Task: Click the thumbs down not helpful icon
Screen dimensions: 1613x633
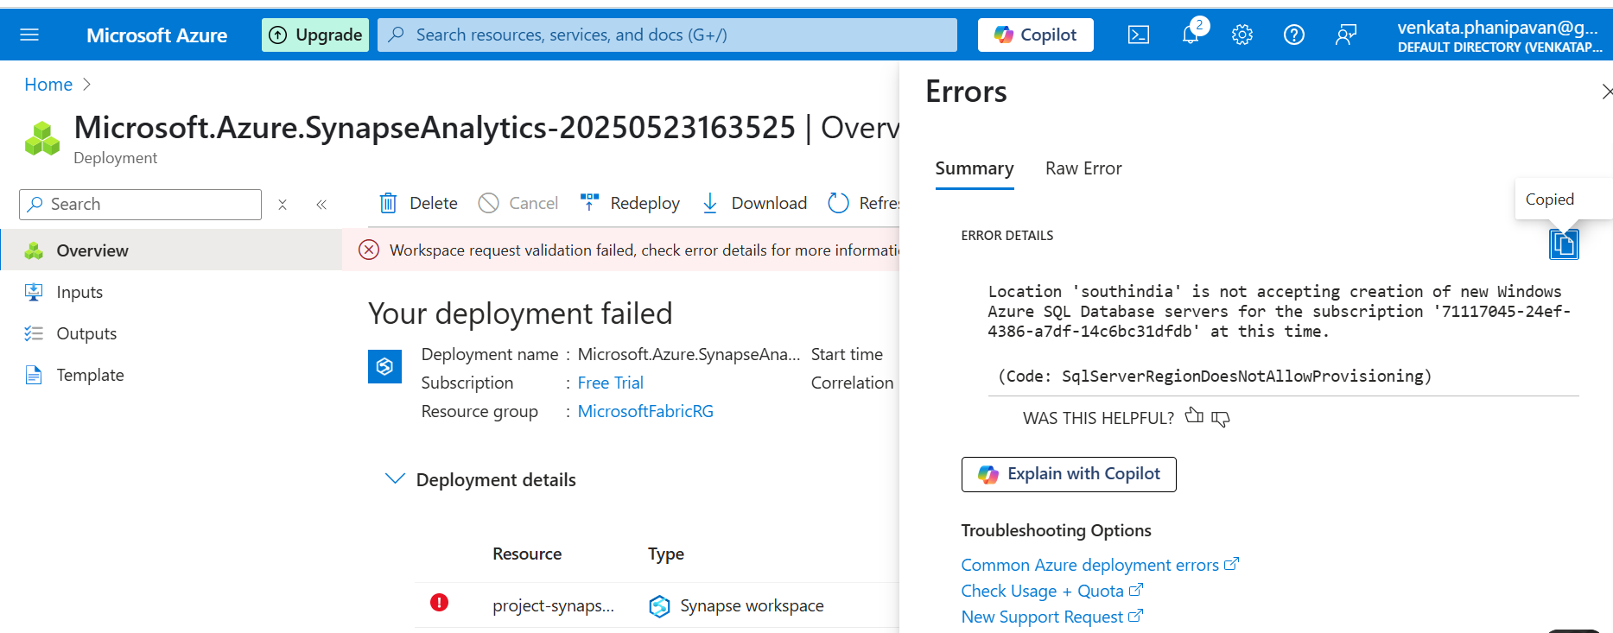Action: [1221, 419]
